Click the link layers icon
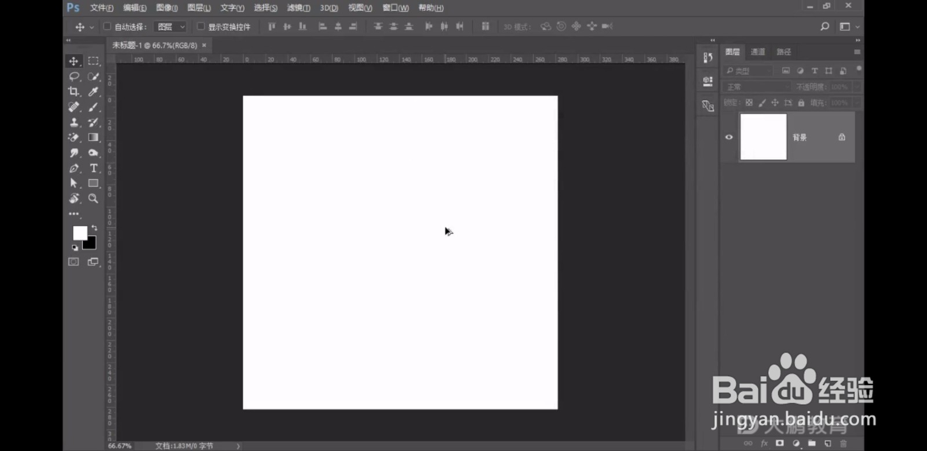 point(748,443)
